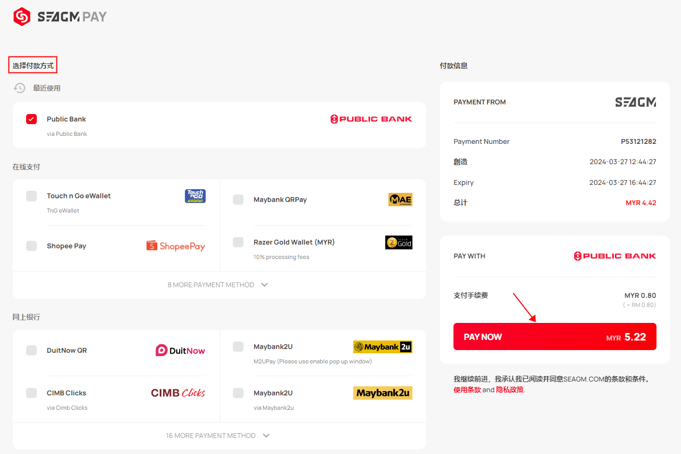Click the Razer Gold logo

click(x=399, y=242)
